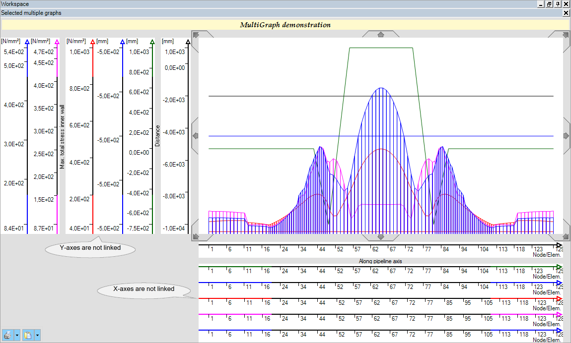Click the 'Along pipeline axis' label
The width and height of the screenshot is (571, 343).
380,261
